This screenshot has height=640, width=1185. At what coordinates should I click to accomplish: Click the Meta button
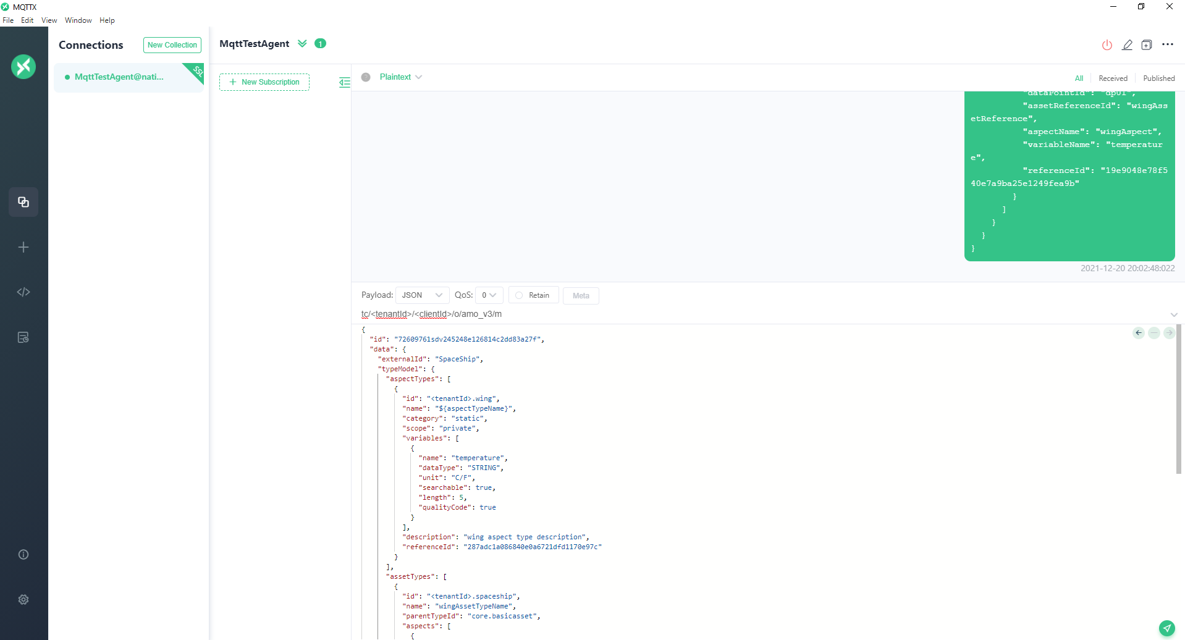click(x=581, y=295)
